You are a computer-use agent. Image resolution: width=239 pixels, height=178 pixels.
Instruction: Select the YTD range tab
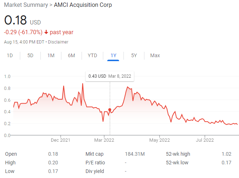click(92, 55)
